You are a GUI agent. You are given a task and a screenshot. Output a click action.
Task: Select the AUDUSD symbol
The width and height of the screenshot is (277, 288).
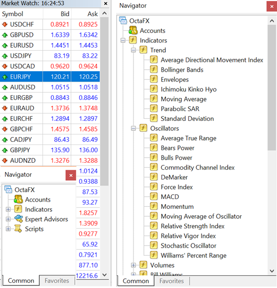[x=23, y=87]
